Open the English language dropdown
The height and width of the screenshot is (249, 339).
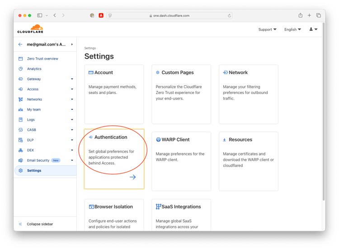point(292,29)
